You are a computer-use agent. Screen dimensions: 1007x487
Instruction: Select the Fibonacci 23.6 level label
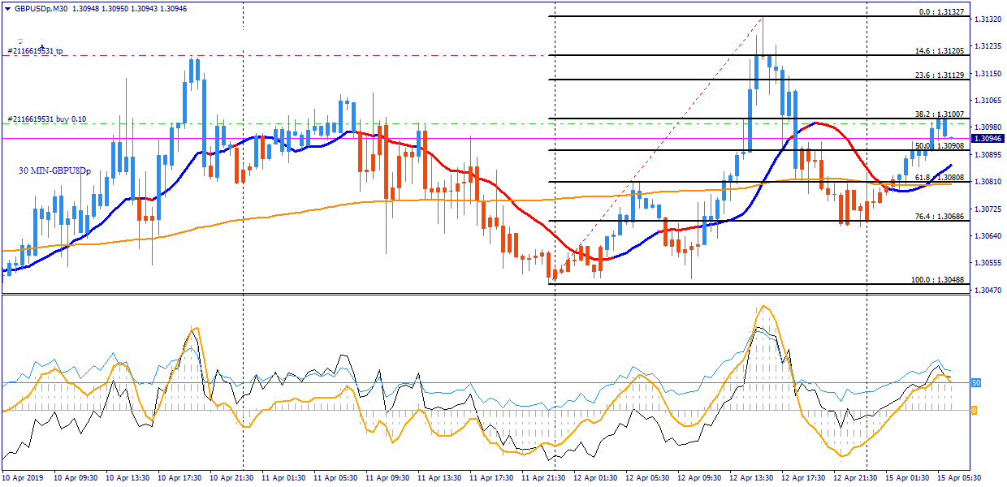tap(939, 75)
